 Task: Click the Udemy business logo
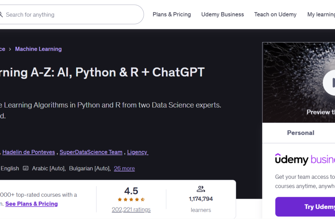point(305,159)
